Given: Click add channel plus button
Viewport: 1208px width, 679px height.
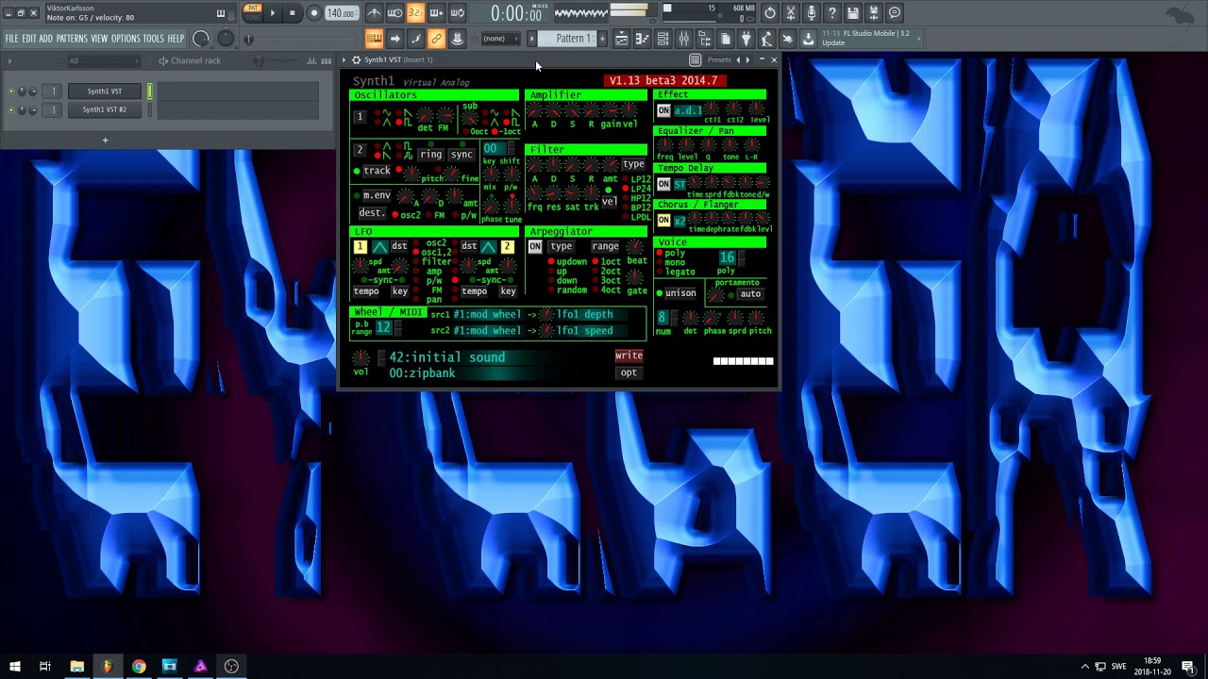Looking at the screenshot, I should click(105, 141).
